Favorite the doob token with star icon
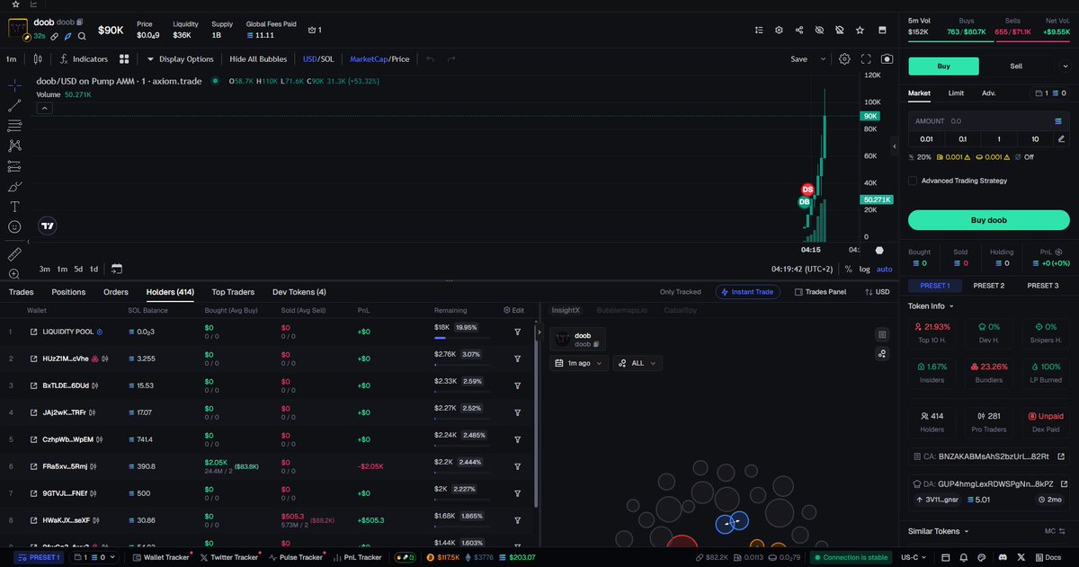The image size is (1079, 567). (x=861, y=30)
